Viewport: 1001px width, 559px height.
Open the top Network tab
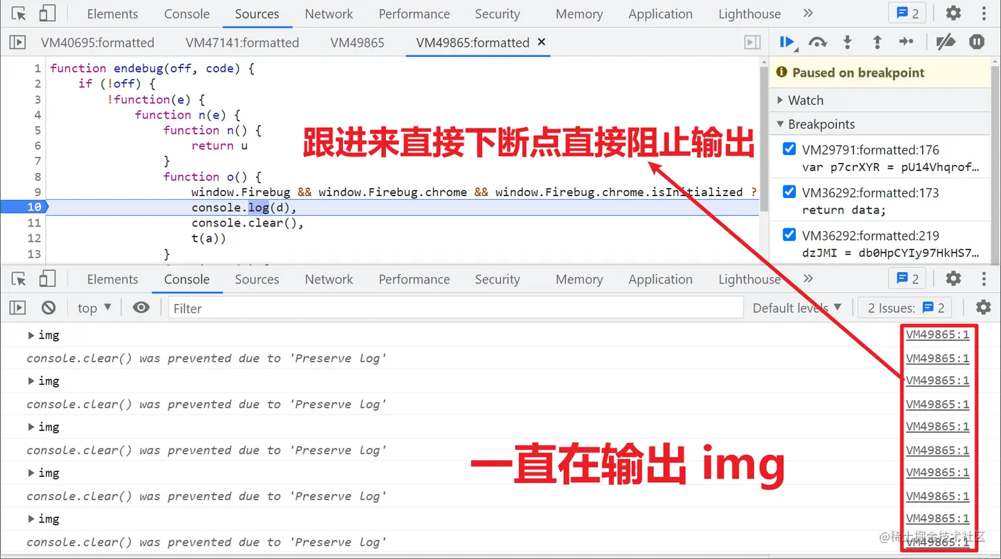click(x=329, y=14)
